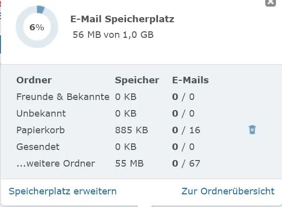The image size is (282, 207).
Task: Click the 56 MB von 1,0 GB text
Action: [x=113, y=35]
